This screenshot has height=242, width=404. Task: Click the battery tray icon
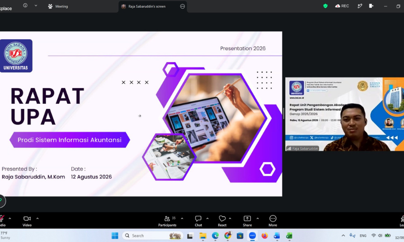388,236
